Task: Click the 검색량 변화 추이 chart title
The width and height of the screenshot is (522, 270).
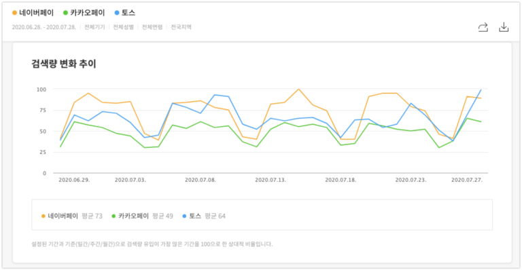Action: click(64, 64)
